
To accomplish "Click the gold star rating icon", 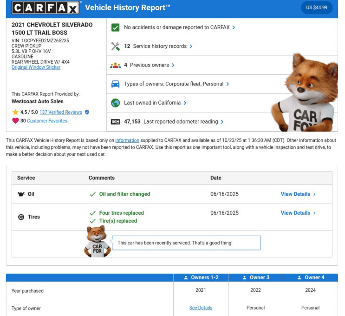I will 15,112.
